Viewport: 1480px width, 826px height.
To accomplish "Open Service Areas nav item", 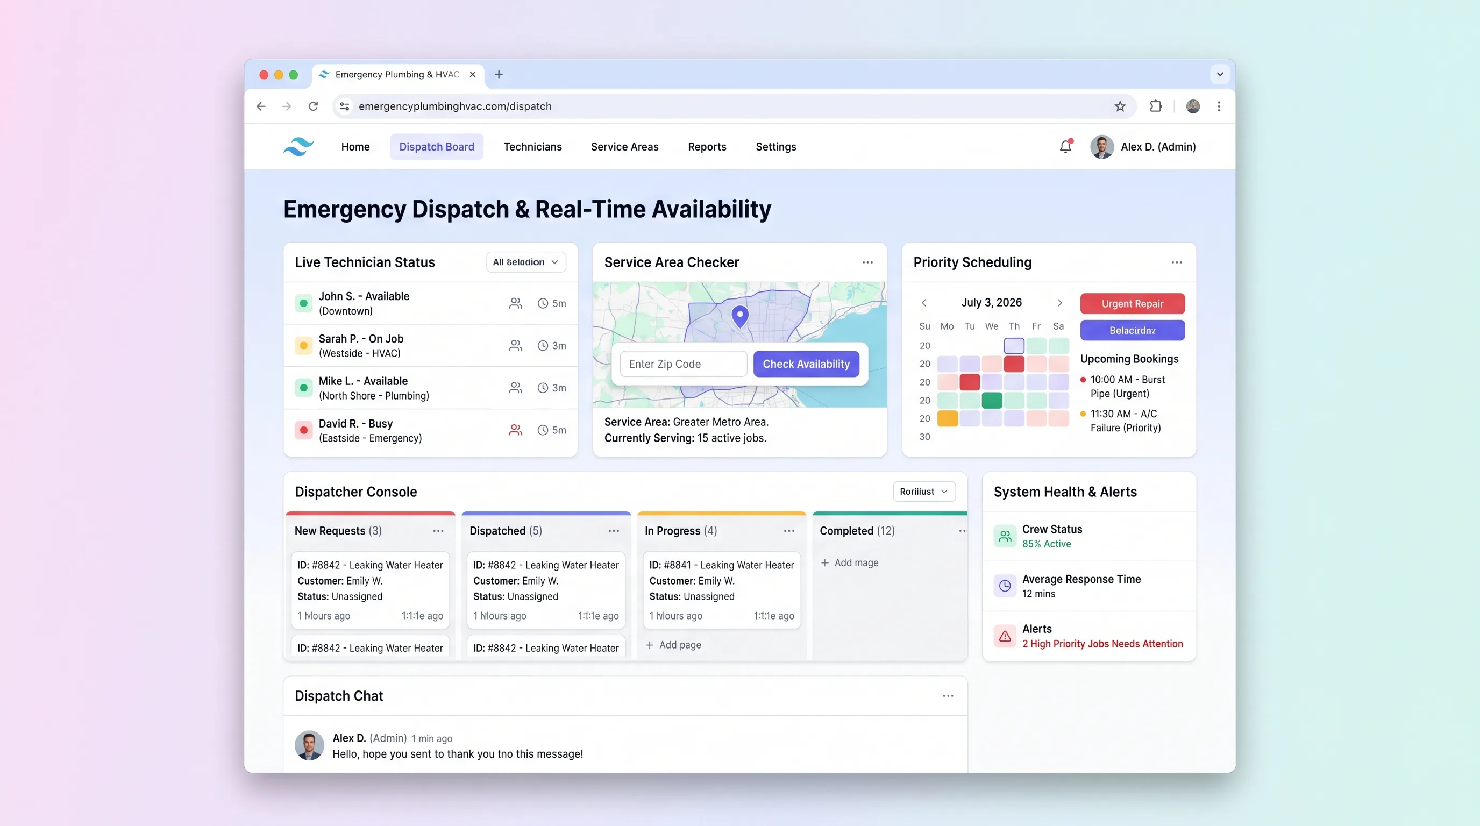I will coord(624,146).
